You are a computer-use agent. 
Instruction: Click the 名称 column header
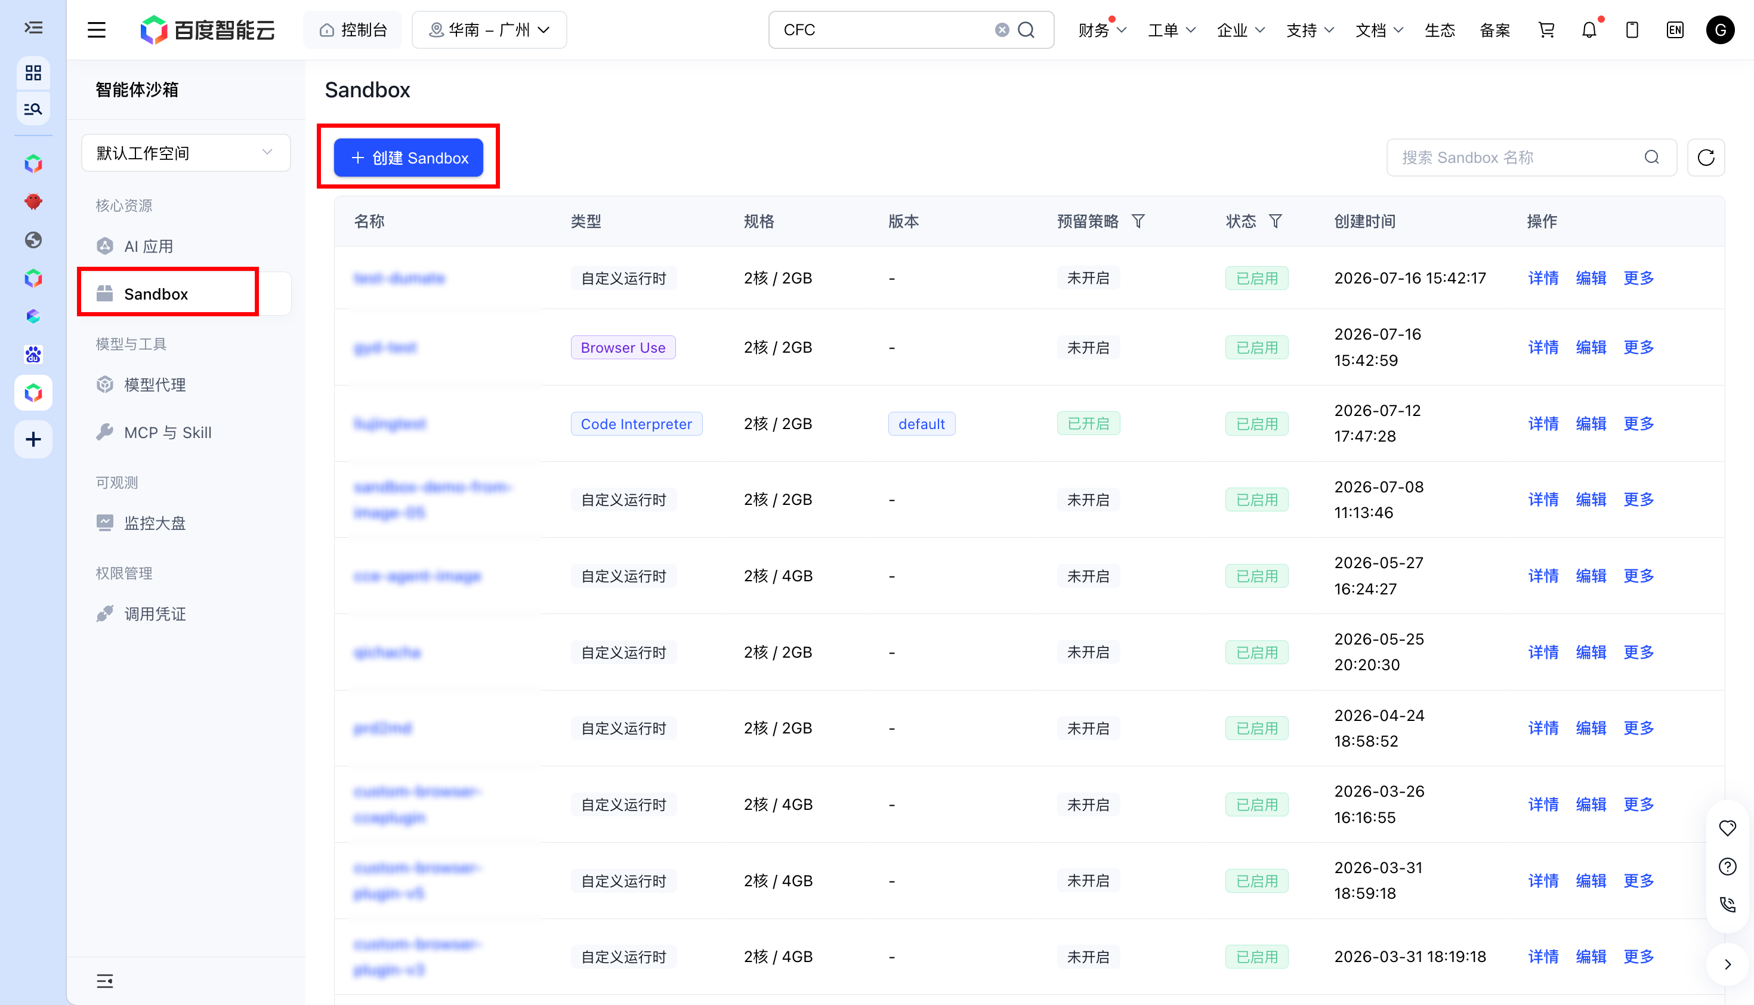point(369,221)
